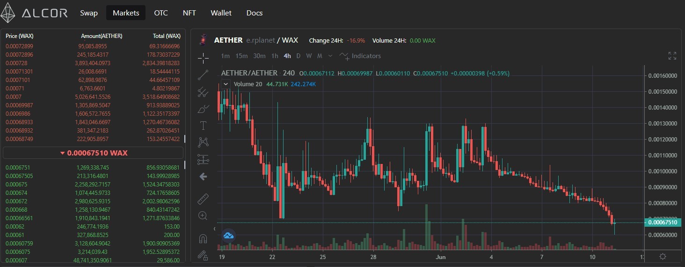
Task: Click the price axis label 0.00067510
Action: point(663,222)
